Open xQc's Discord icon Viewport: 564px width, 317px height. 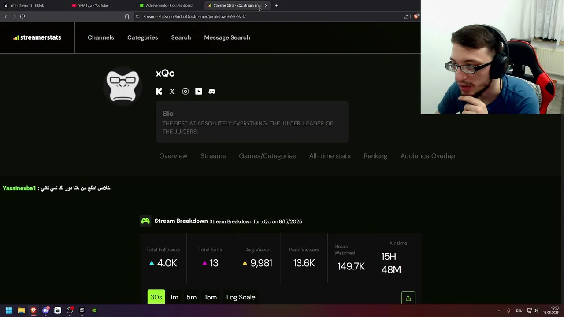click(x=212, y=92)
